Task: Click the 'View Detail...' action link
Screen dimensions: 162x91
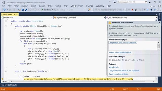Action: pos(114,67)
